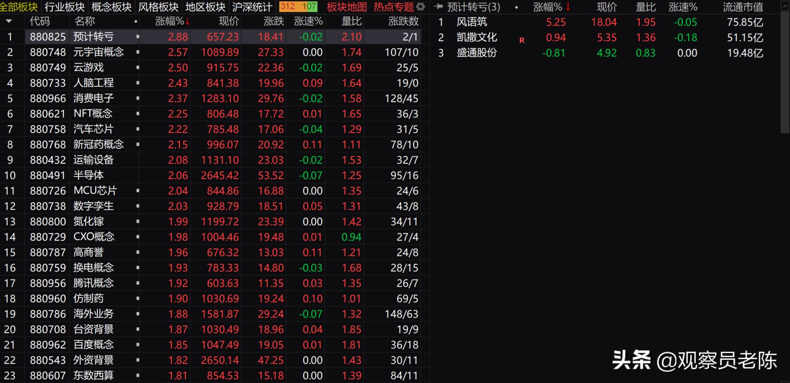Switch to the 概念板块 tab
The width and height of the screenshot is (790, 383).
coord(111,7)
